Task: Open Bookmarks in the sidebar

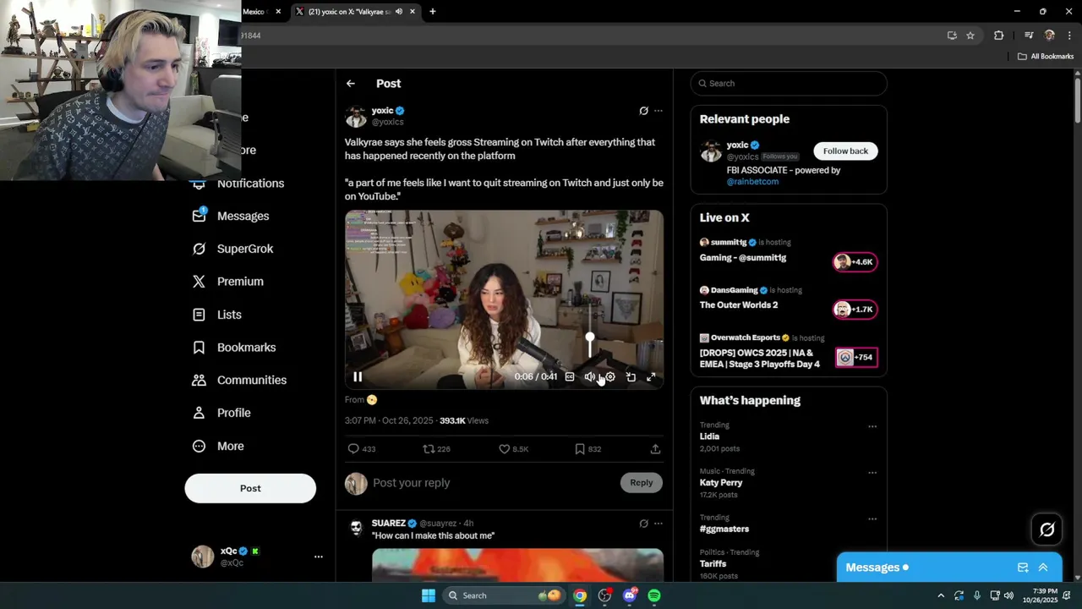Action: [234, 348]
